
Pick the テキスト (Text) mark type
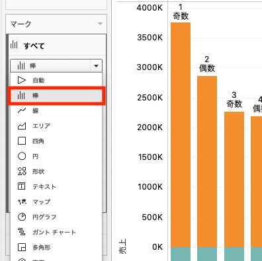click(x=56, y=186)
